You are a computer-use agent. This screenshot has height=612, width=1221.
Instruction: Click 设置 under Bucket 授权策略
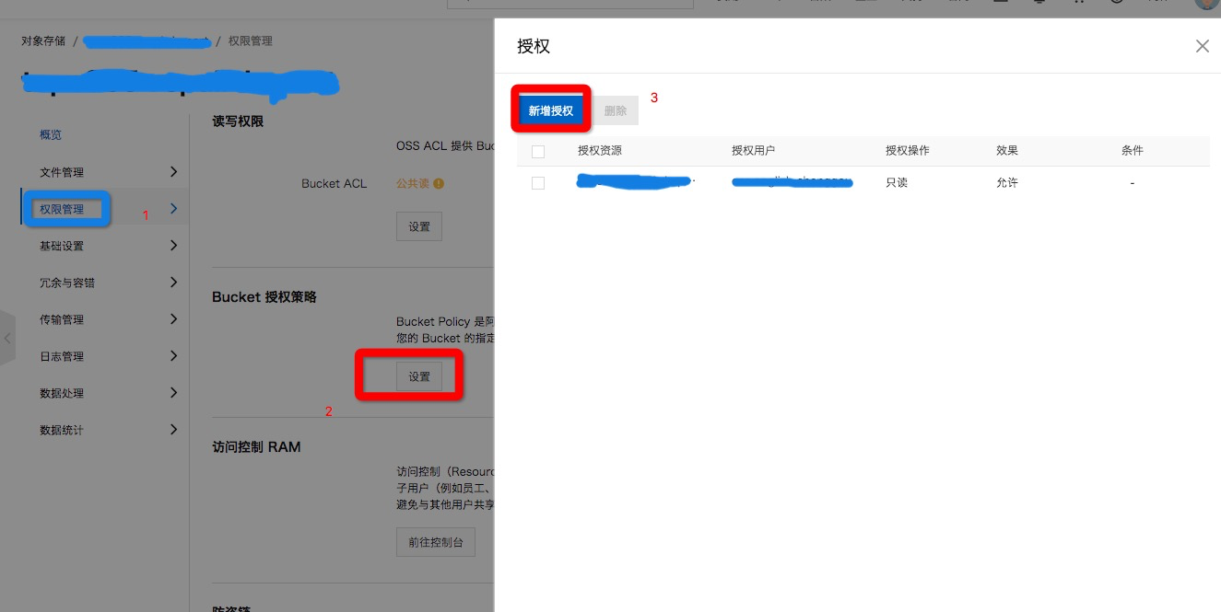(419, 376)
